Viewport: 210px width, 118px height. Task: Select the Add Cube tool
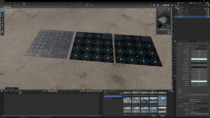(x=2, y=34)
